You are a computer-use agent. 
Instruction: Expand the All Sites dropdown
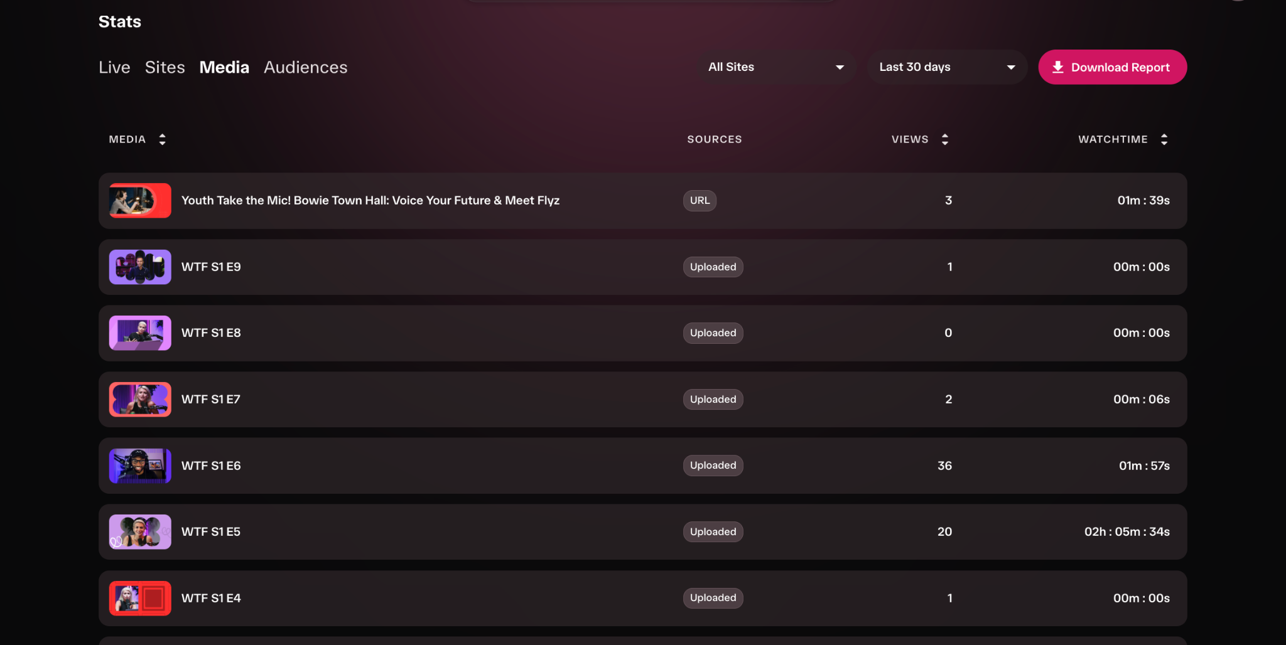(x=776, y=67)
